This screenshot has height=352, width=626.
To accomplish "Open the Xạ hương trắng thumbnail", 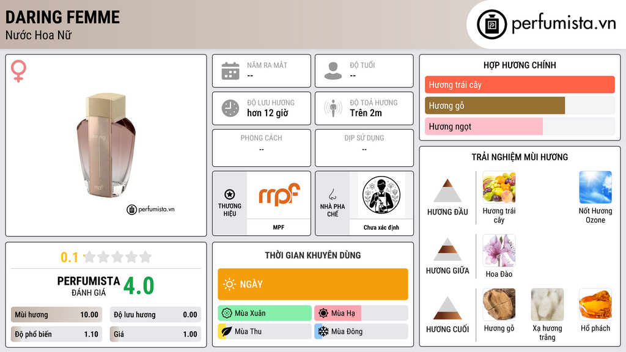I will (547, 304).
